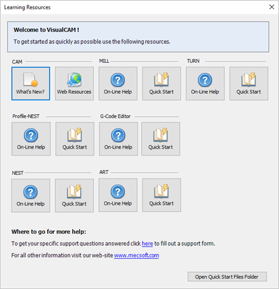The image size is (279, 289).
Task: Launch the Profile-NEST Quick Start guide
Action: pos(75,139)
